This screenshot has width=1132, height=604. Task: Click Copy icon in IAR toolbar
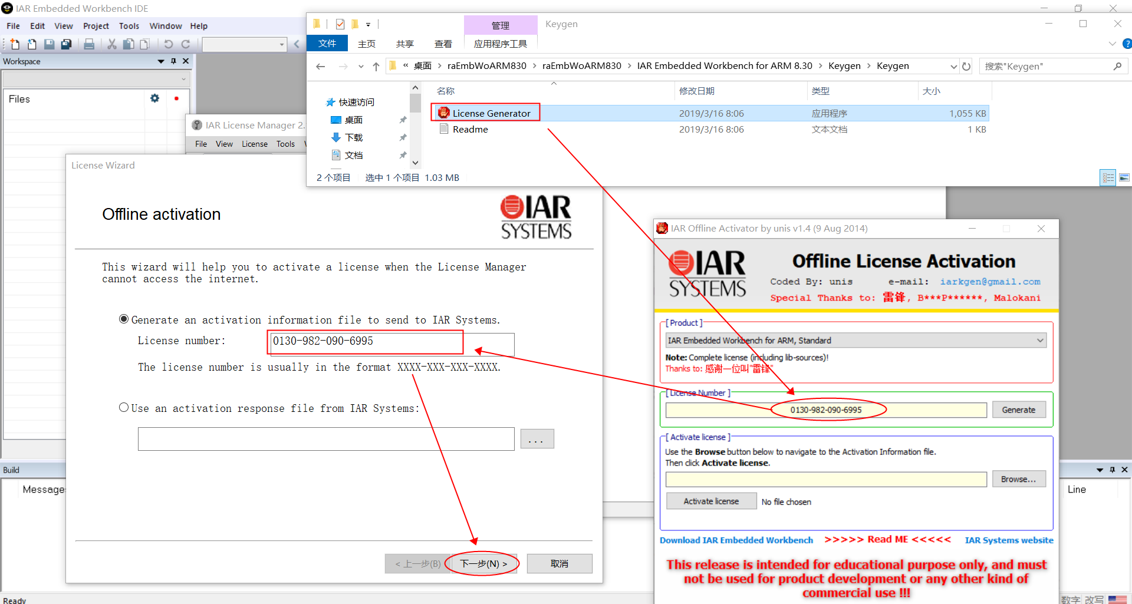(x=128, y=44)
